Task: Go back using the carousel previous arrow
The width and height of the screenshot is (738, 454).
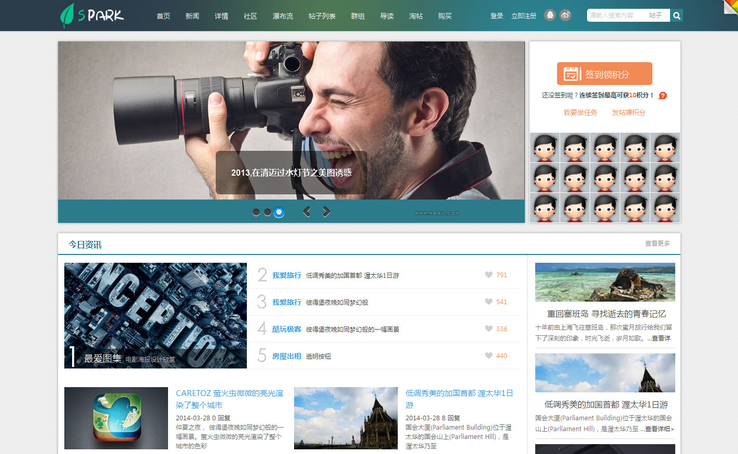Action: [x=307, y=211]
